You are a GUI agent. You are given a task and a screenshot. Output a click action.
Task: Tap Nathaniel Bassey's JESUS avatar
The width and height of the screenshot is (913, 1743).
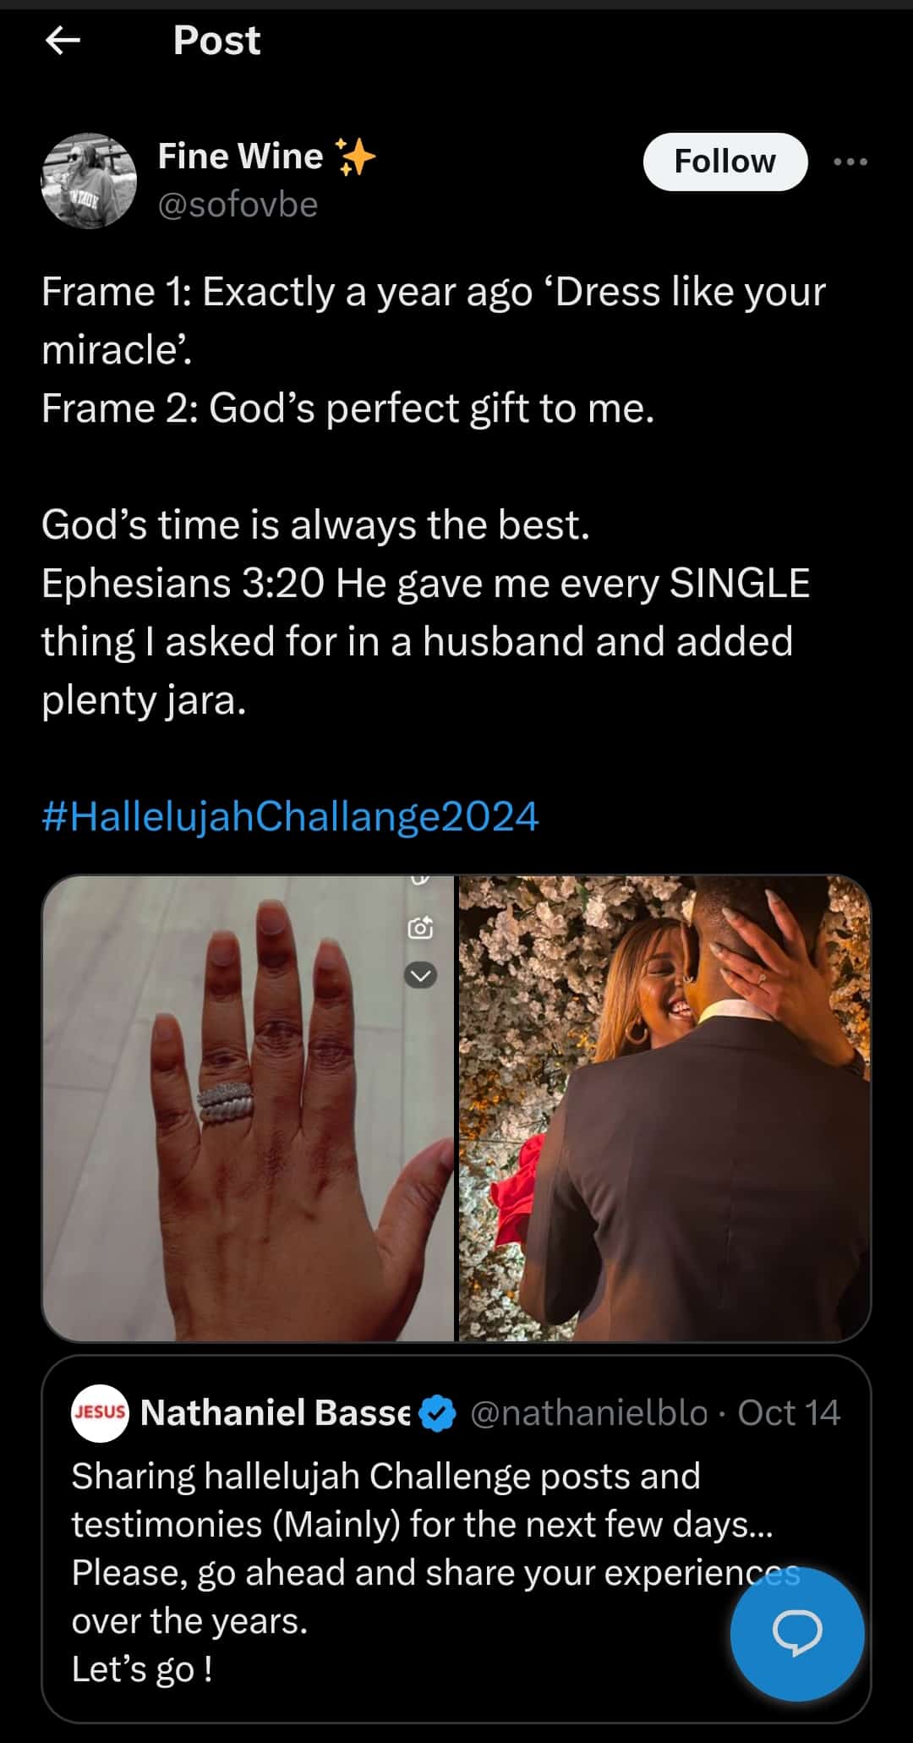click(100, 1412)
